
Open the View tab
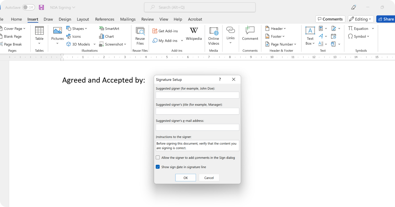pyautogui.click(x=164, y=19)
